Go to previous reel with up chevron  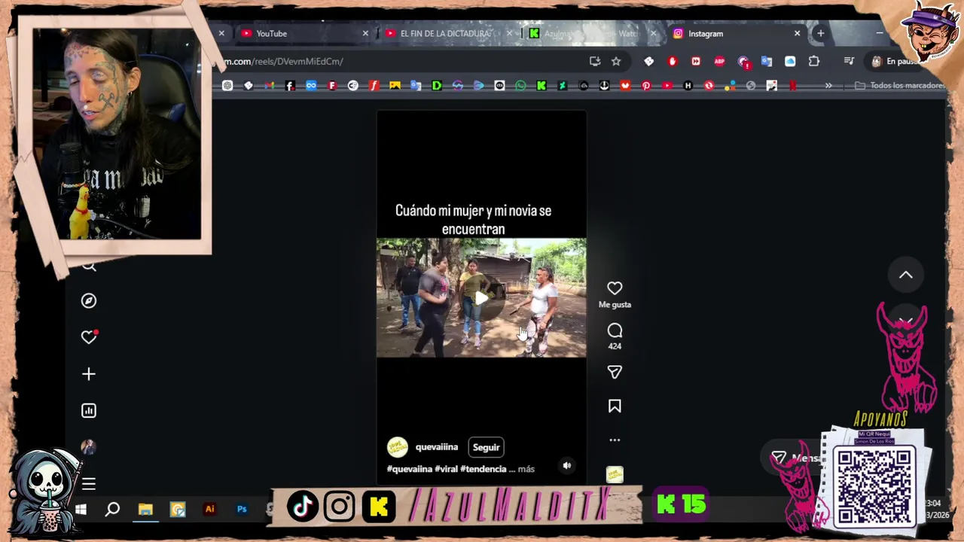coord(906,276)
